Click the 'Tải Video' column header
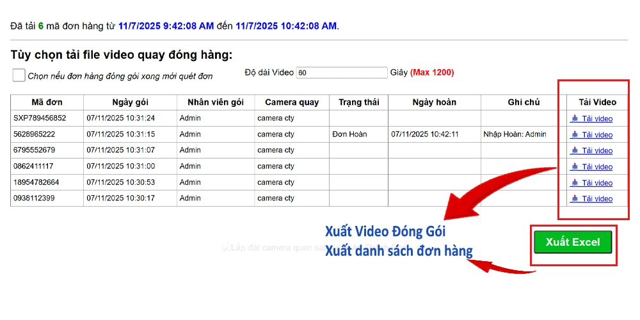The height and width of the screenshot is (320, 640). (597, 102)
